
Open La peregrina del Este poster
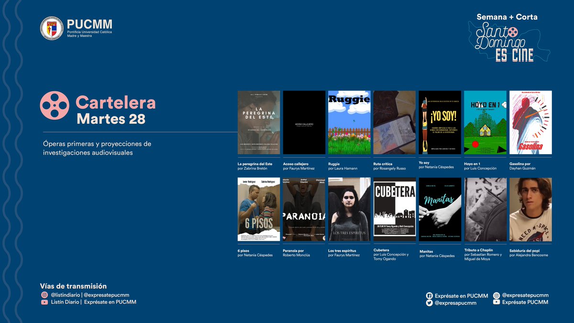[x=259, y=123]
